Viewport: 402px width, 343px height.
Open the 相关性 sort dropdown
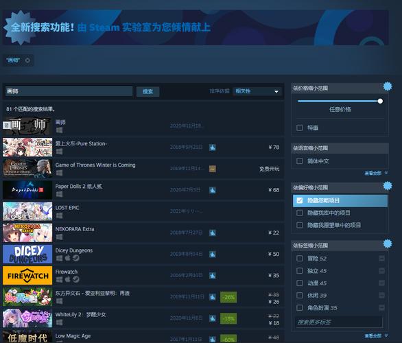pos(257,91)
